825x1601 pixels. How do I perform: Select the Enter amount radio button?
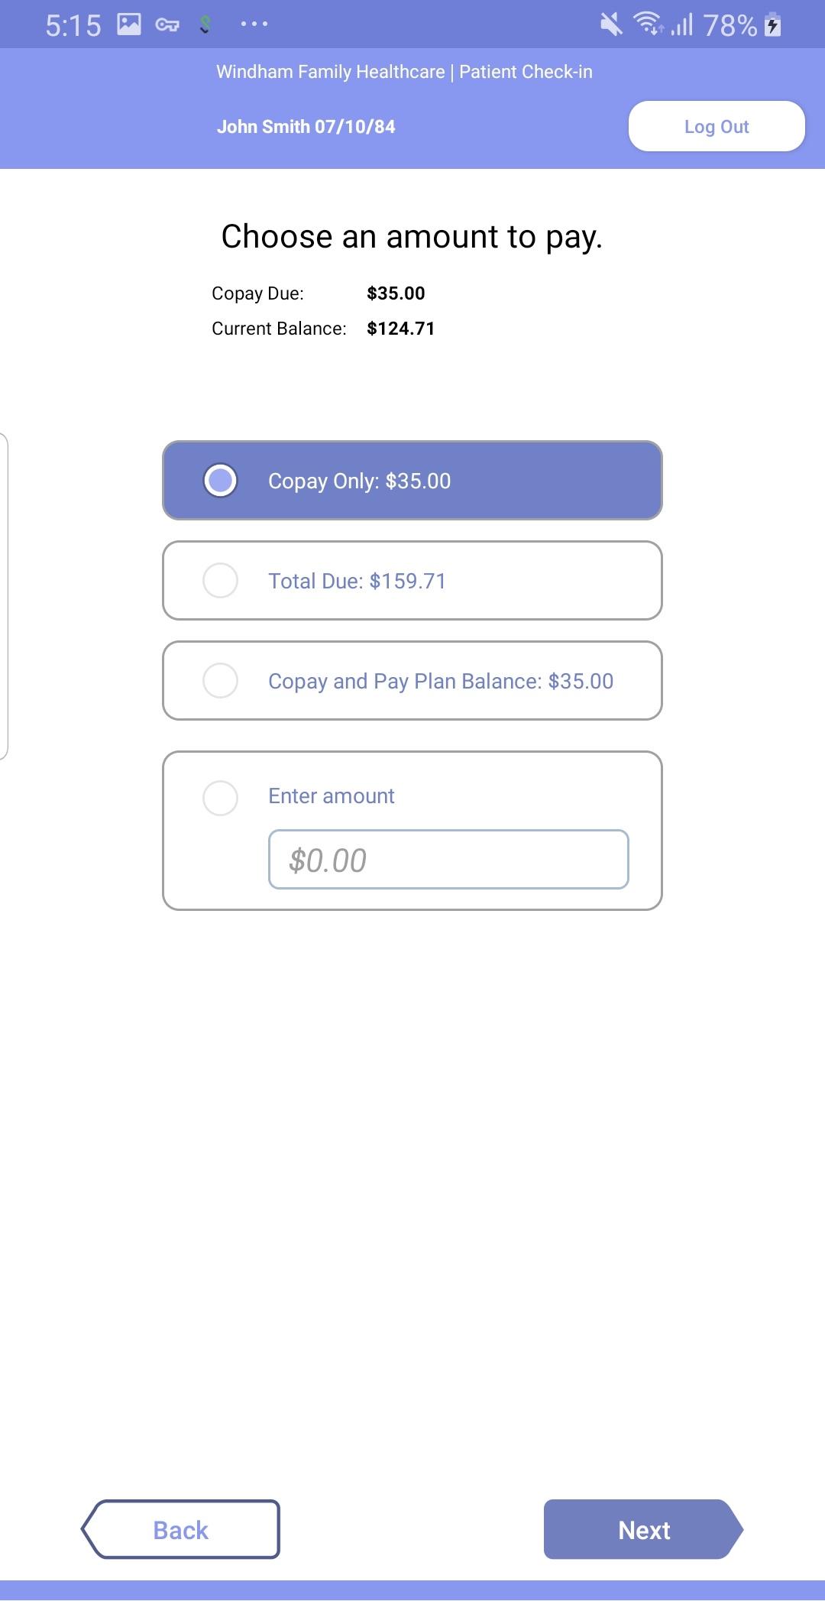[220, 798]
